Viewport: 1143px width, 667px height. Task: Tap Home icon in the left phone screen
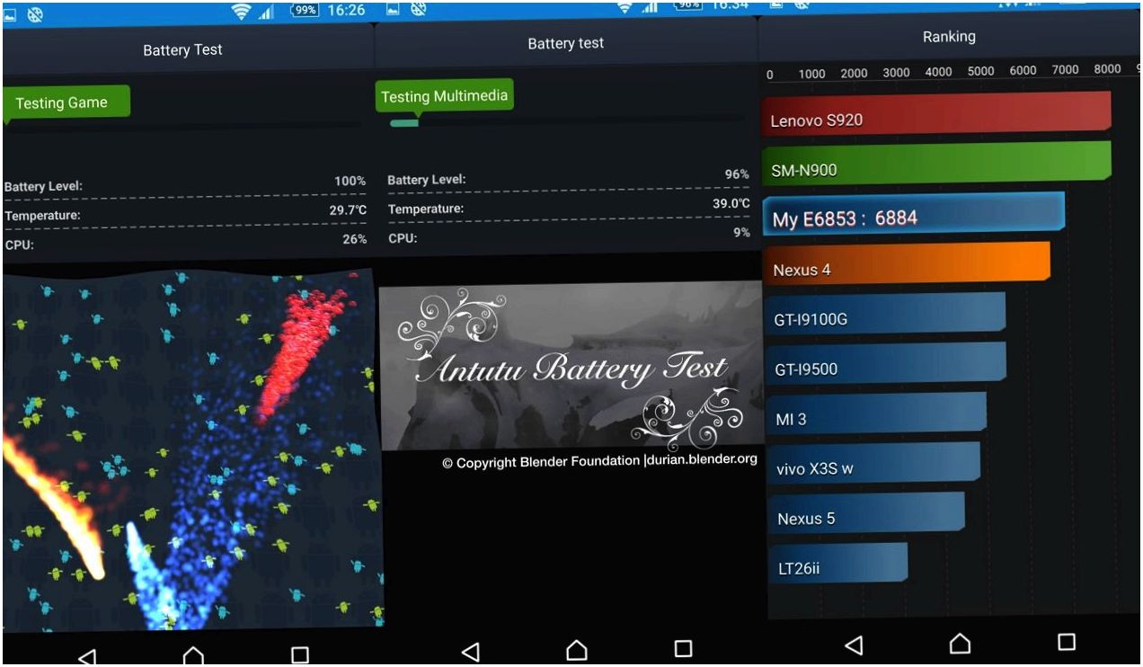(x=193, y=656)
